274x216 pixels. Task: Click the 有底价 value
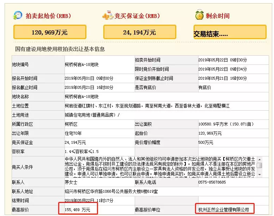pyautogui.click(x=205, y=87)
